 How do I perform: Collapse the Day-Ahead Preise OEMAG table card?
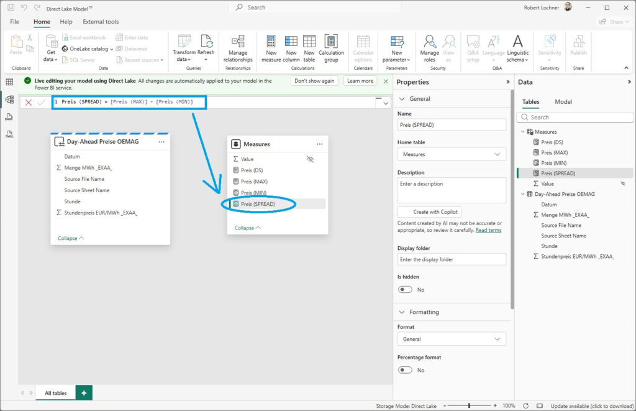click(70, 238)
